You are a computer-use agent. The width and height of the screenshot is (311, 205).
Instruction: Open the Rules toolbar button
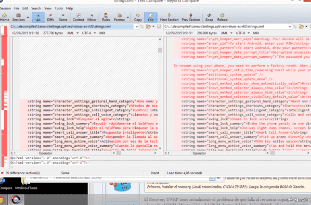[106, 18]
